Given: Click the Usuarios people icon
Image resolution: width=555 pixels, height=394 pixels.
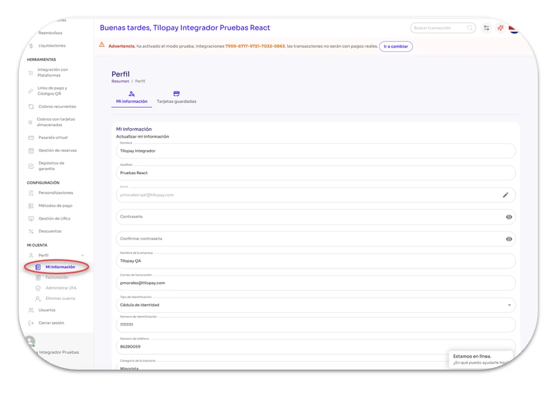Looking at the screenshot, I should click(31, 310).
